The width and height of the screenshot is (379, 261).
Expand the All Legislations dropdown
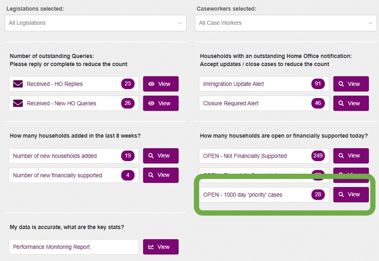point(95,23)
